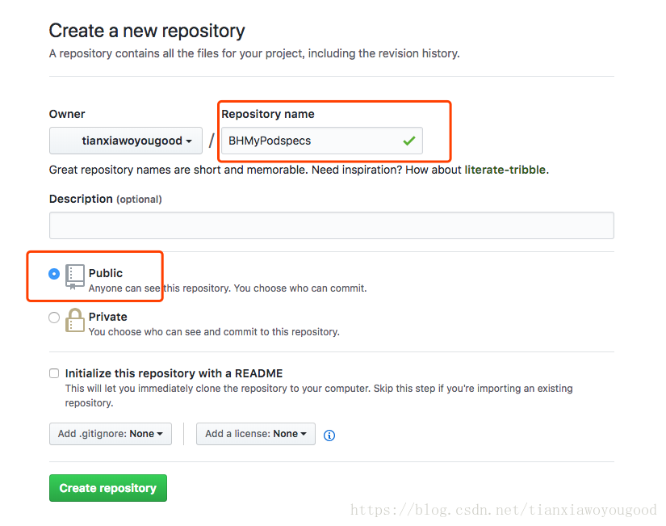Expand the Add a license dropdown
The height and width of the screenshot is (526, 666).
coord(256,434)
